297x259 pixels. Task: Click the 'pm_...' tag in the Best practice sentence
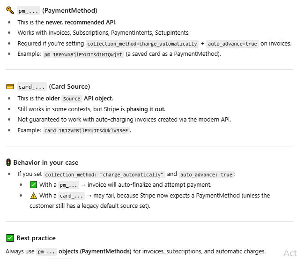(x=47, y=251)
